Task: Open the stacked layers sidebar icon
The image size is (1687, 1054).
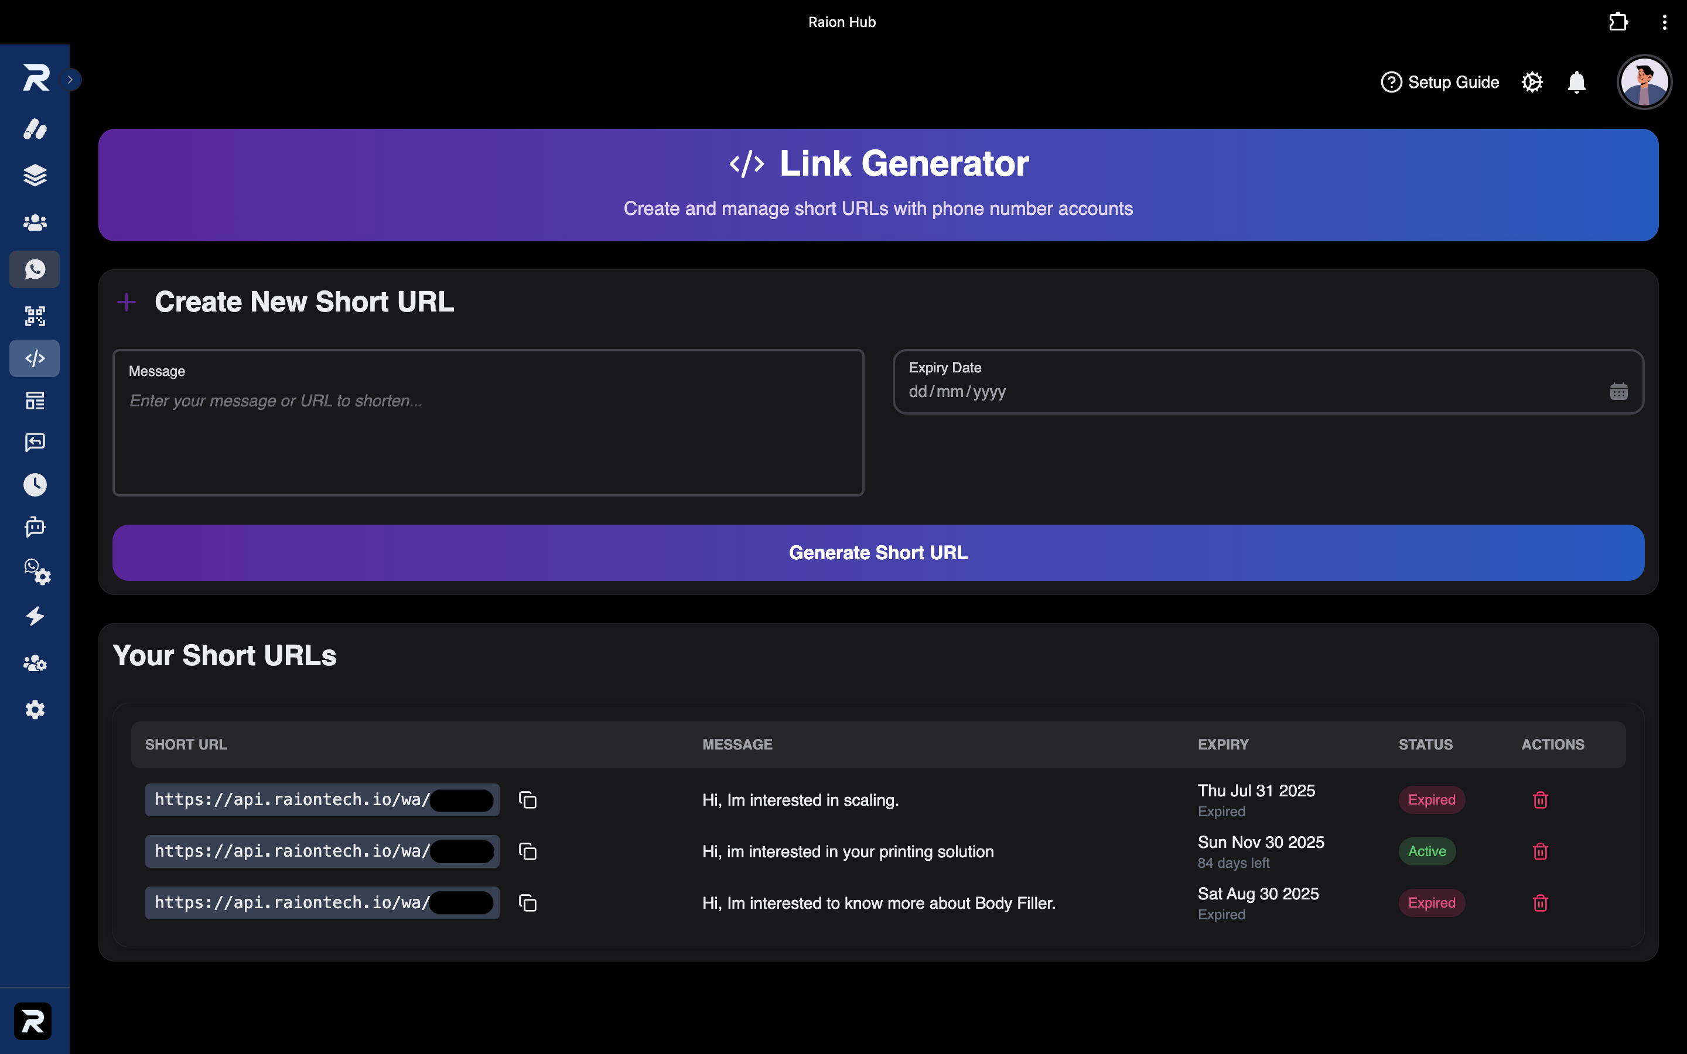Action: click(x=35, y=175)
